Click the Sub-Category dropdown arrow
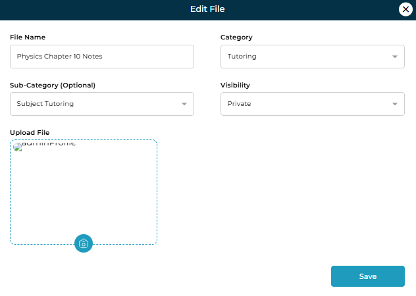The height and width of the screenshot is (296, 416). pyautogui.click(x=184, y=104)
